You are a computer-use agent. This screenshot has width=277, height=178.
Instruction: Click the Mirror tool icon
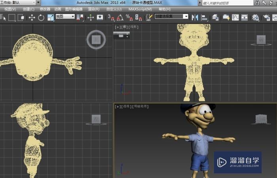click(x=195, y=18)
